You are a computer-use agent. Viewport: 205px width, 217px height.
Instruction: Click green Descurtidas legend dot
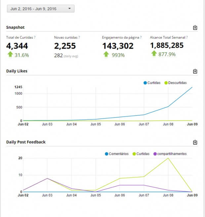[x=166, y=83]
